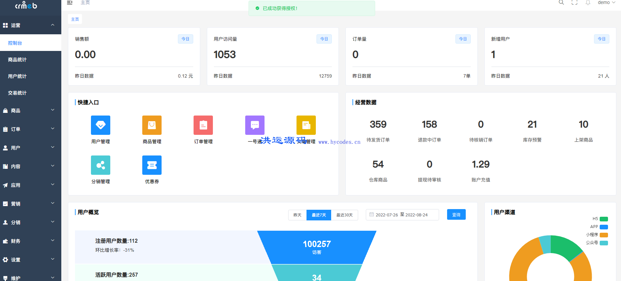Collapse the 运营 menu chevron
The image size is (621, 281).
pos(53,25)
